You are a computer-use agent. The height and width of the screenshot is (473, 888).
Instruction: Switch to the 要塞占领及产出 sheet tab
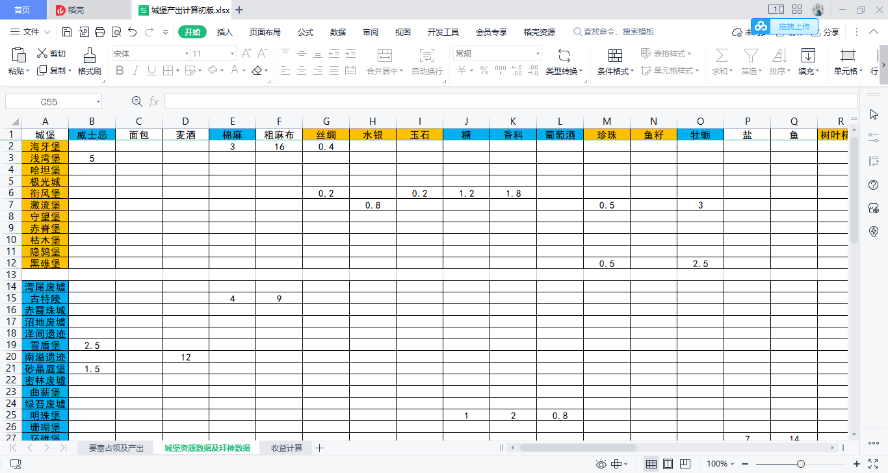pos(116,448)
